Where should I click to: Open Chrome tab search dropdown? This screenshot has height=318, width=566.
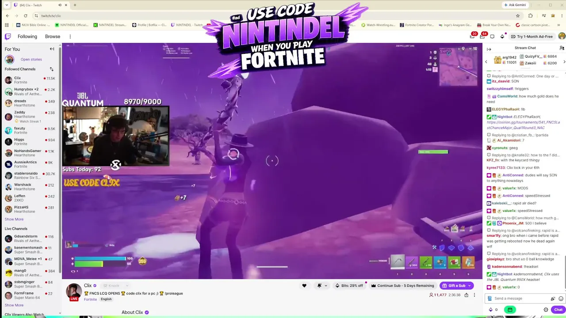6,5
